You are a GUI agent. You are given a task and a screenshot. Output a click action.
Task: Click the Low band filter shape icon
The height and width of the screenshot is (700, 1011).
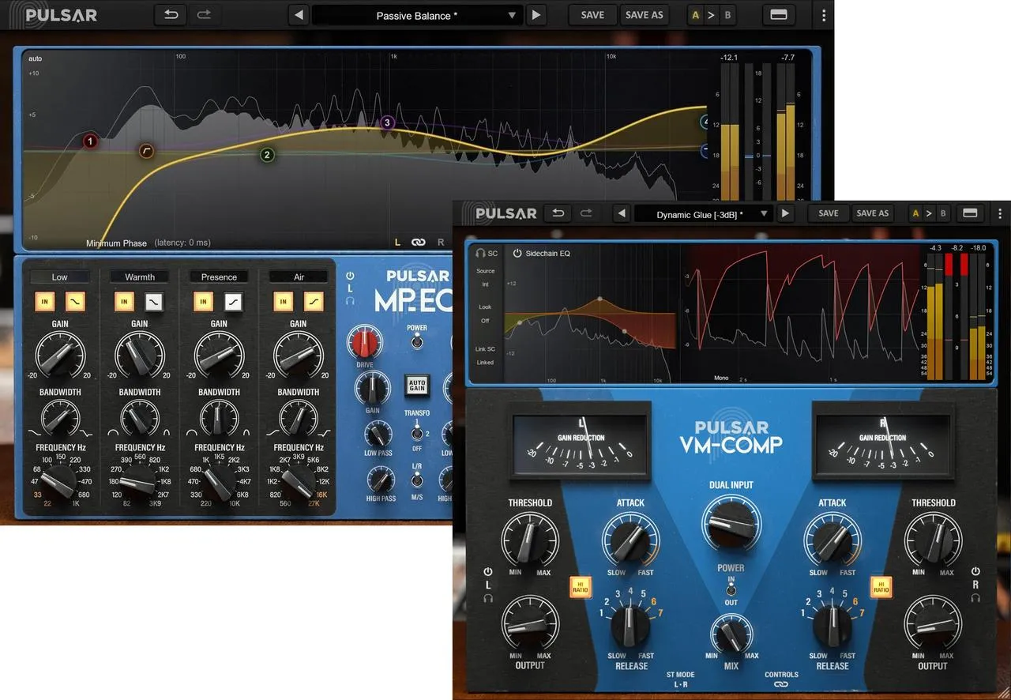[76, 301]
